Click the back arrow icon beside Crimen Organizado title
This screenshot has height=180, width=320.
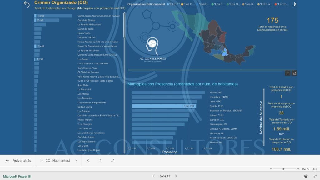click(27, 4)
